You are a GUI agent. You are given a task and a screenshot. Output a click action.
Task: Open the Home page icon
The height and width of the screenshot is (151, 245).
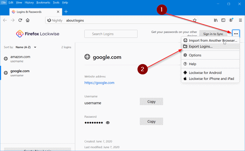tap(28, 20)
